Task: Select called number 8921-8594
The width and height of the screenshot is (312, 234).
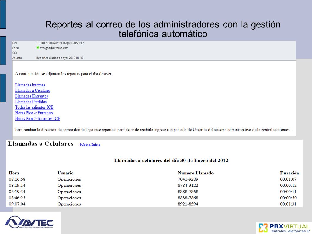Action: (188, 204)
